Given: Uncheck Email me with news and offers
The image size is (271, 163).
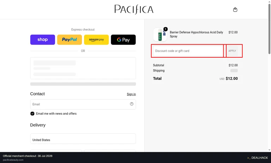Looking at the screenshot, I should pyautogui.click(x=32, y=113).
